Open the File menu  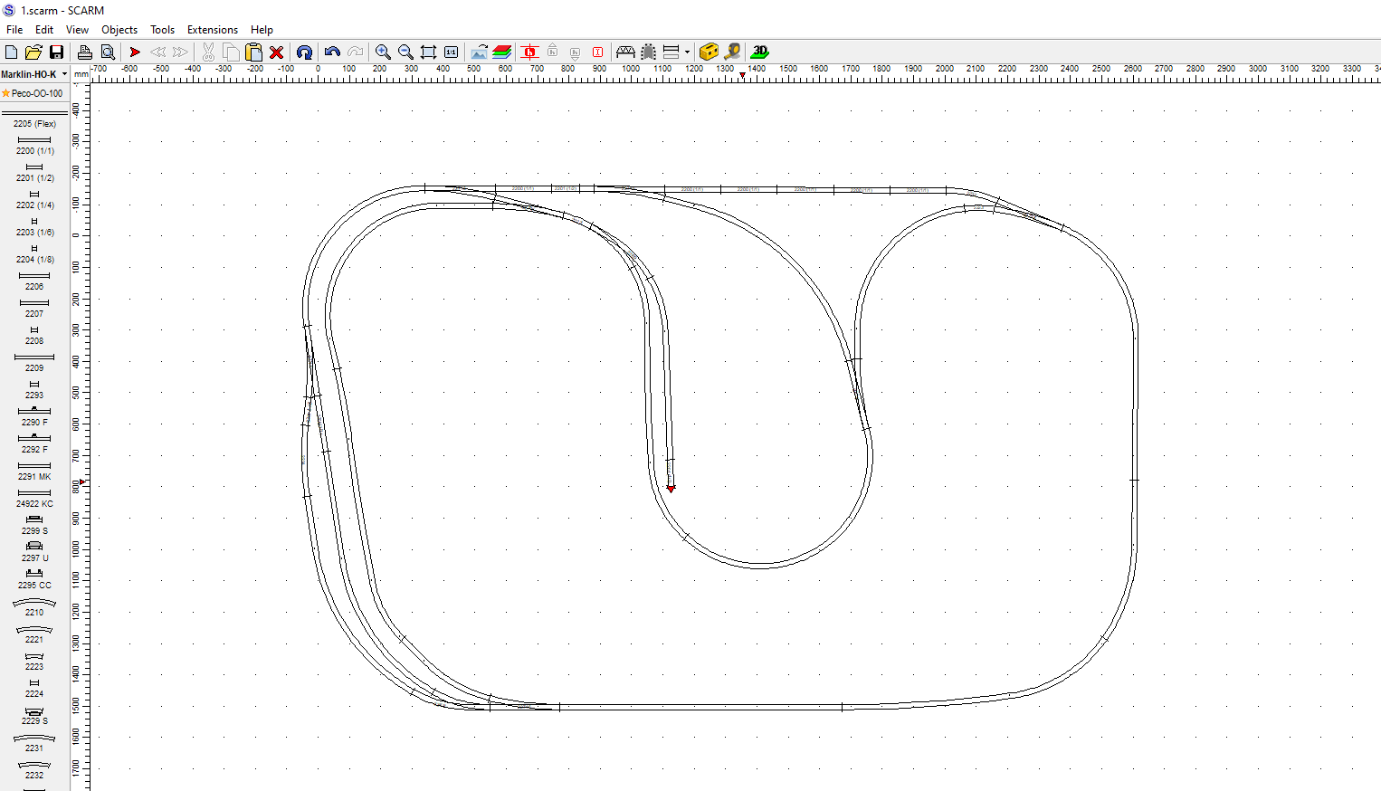14,30
